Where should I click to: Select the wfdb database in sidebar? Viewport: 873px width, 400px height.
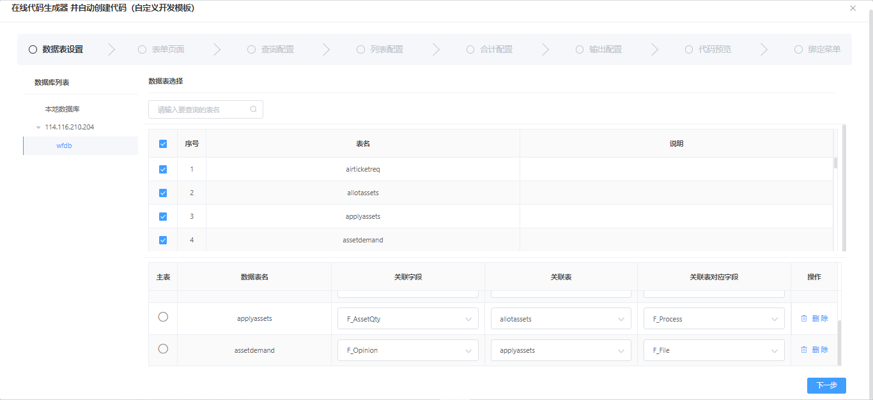[64, 145]
